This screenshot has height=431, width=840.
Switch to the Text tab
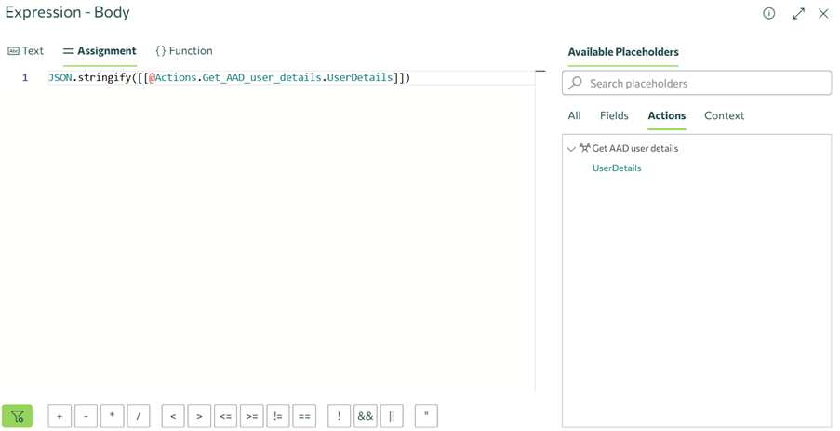tap(26, 51)
